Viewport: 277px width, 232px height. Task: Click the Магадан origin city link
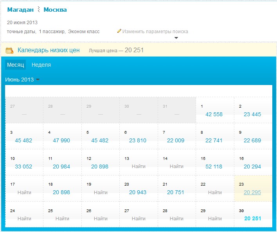(20, 9)
